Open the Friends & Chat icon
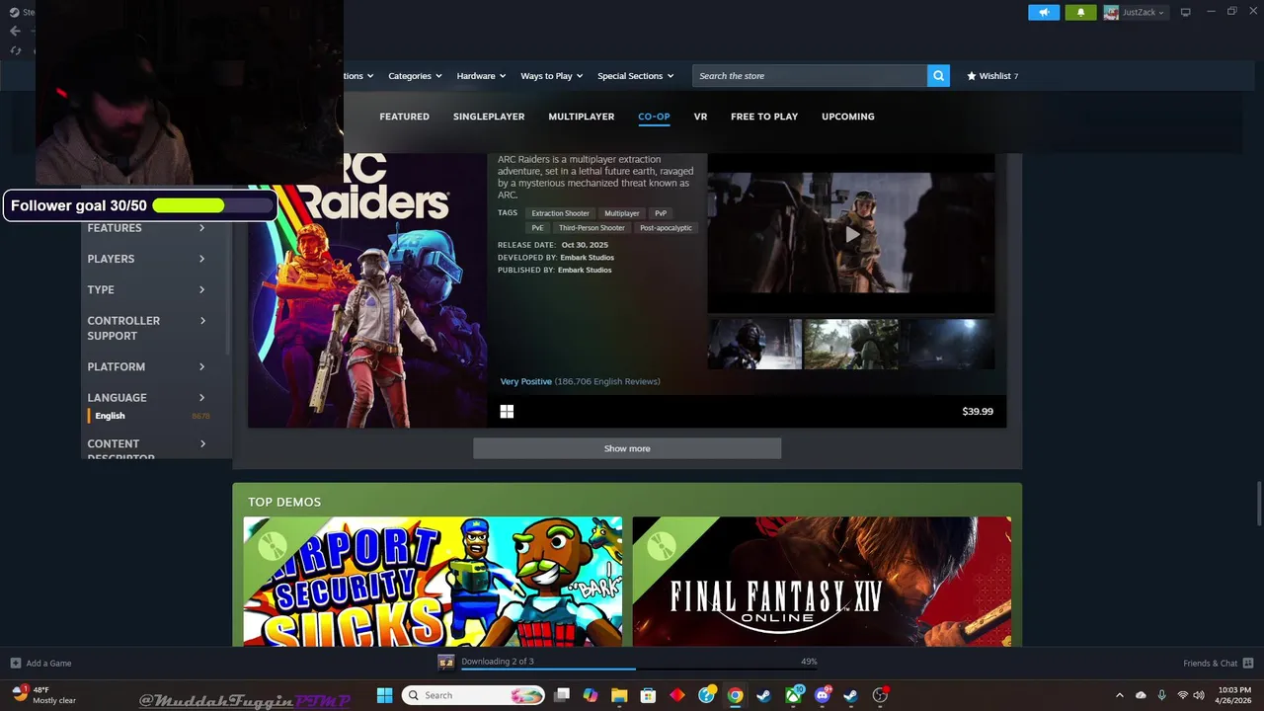 [x=1248, y=663]
